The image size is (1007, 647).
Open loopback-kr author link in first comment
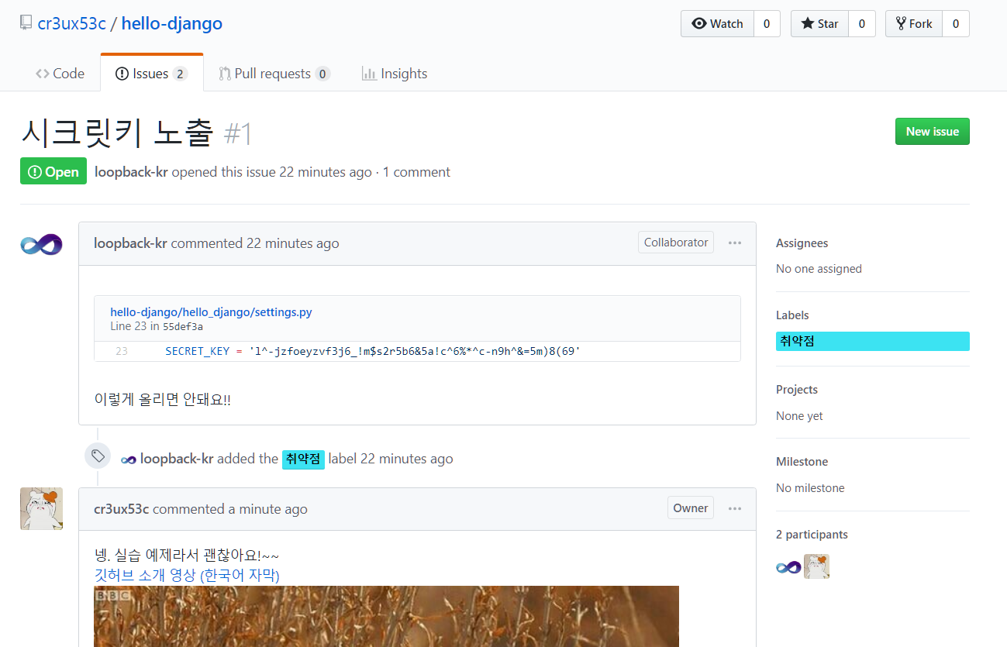pos(130,243)
